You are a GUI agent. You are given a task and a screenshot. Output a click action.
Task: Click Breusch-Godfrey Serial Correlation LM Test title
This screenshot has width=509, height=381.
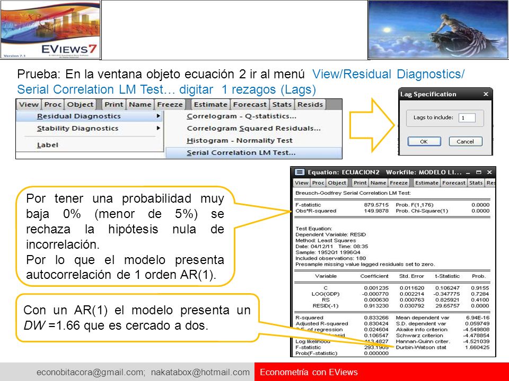pos(353,193)
